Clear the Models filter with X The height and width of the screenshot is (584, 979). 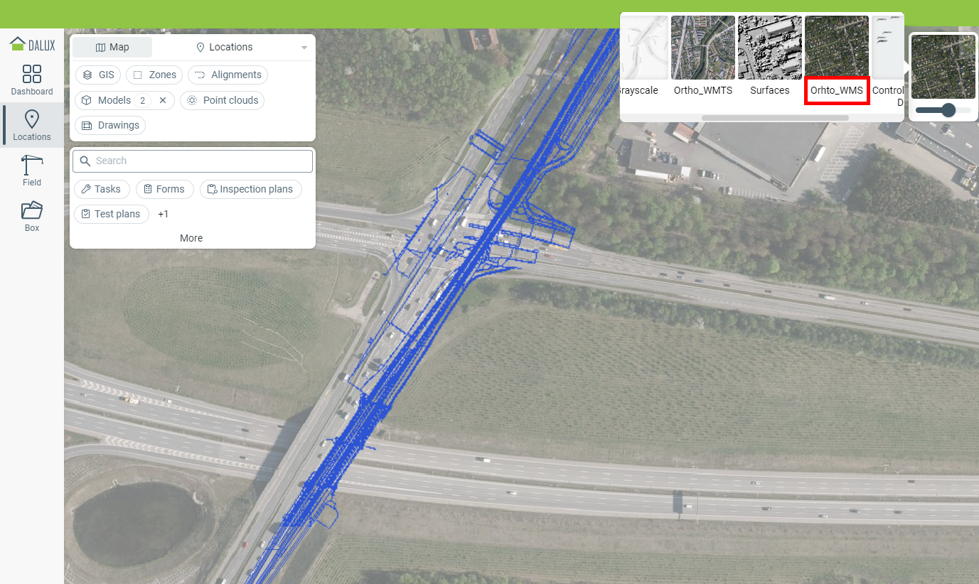click(x=163, y=100)
